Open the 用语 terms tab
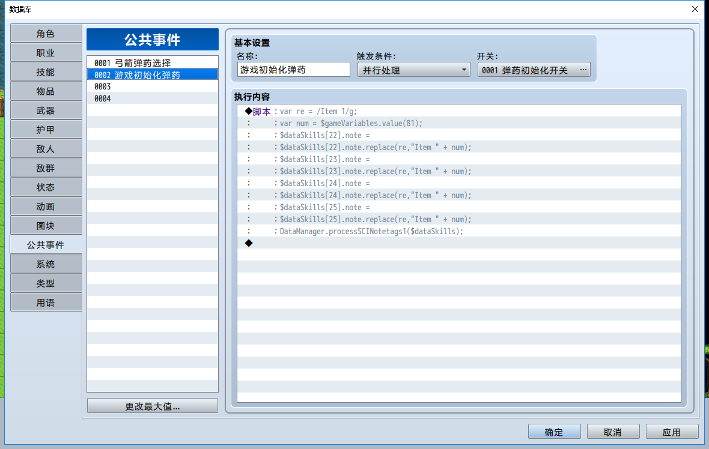Image resolution: width=709 pixels, height=449 pixels. pos(46,303)
